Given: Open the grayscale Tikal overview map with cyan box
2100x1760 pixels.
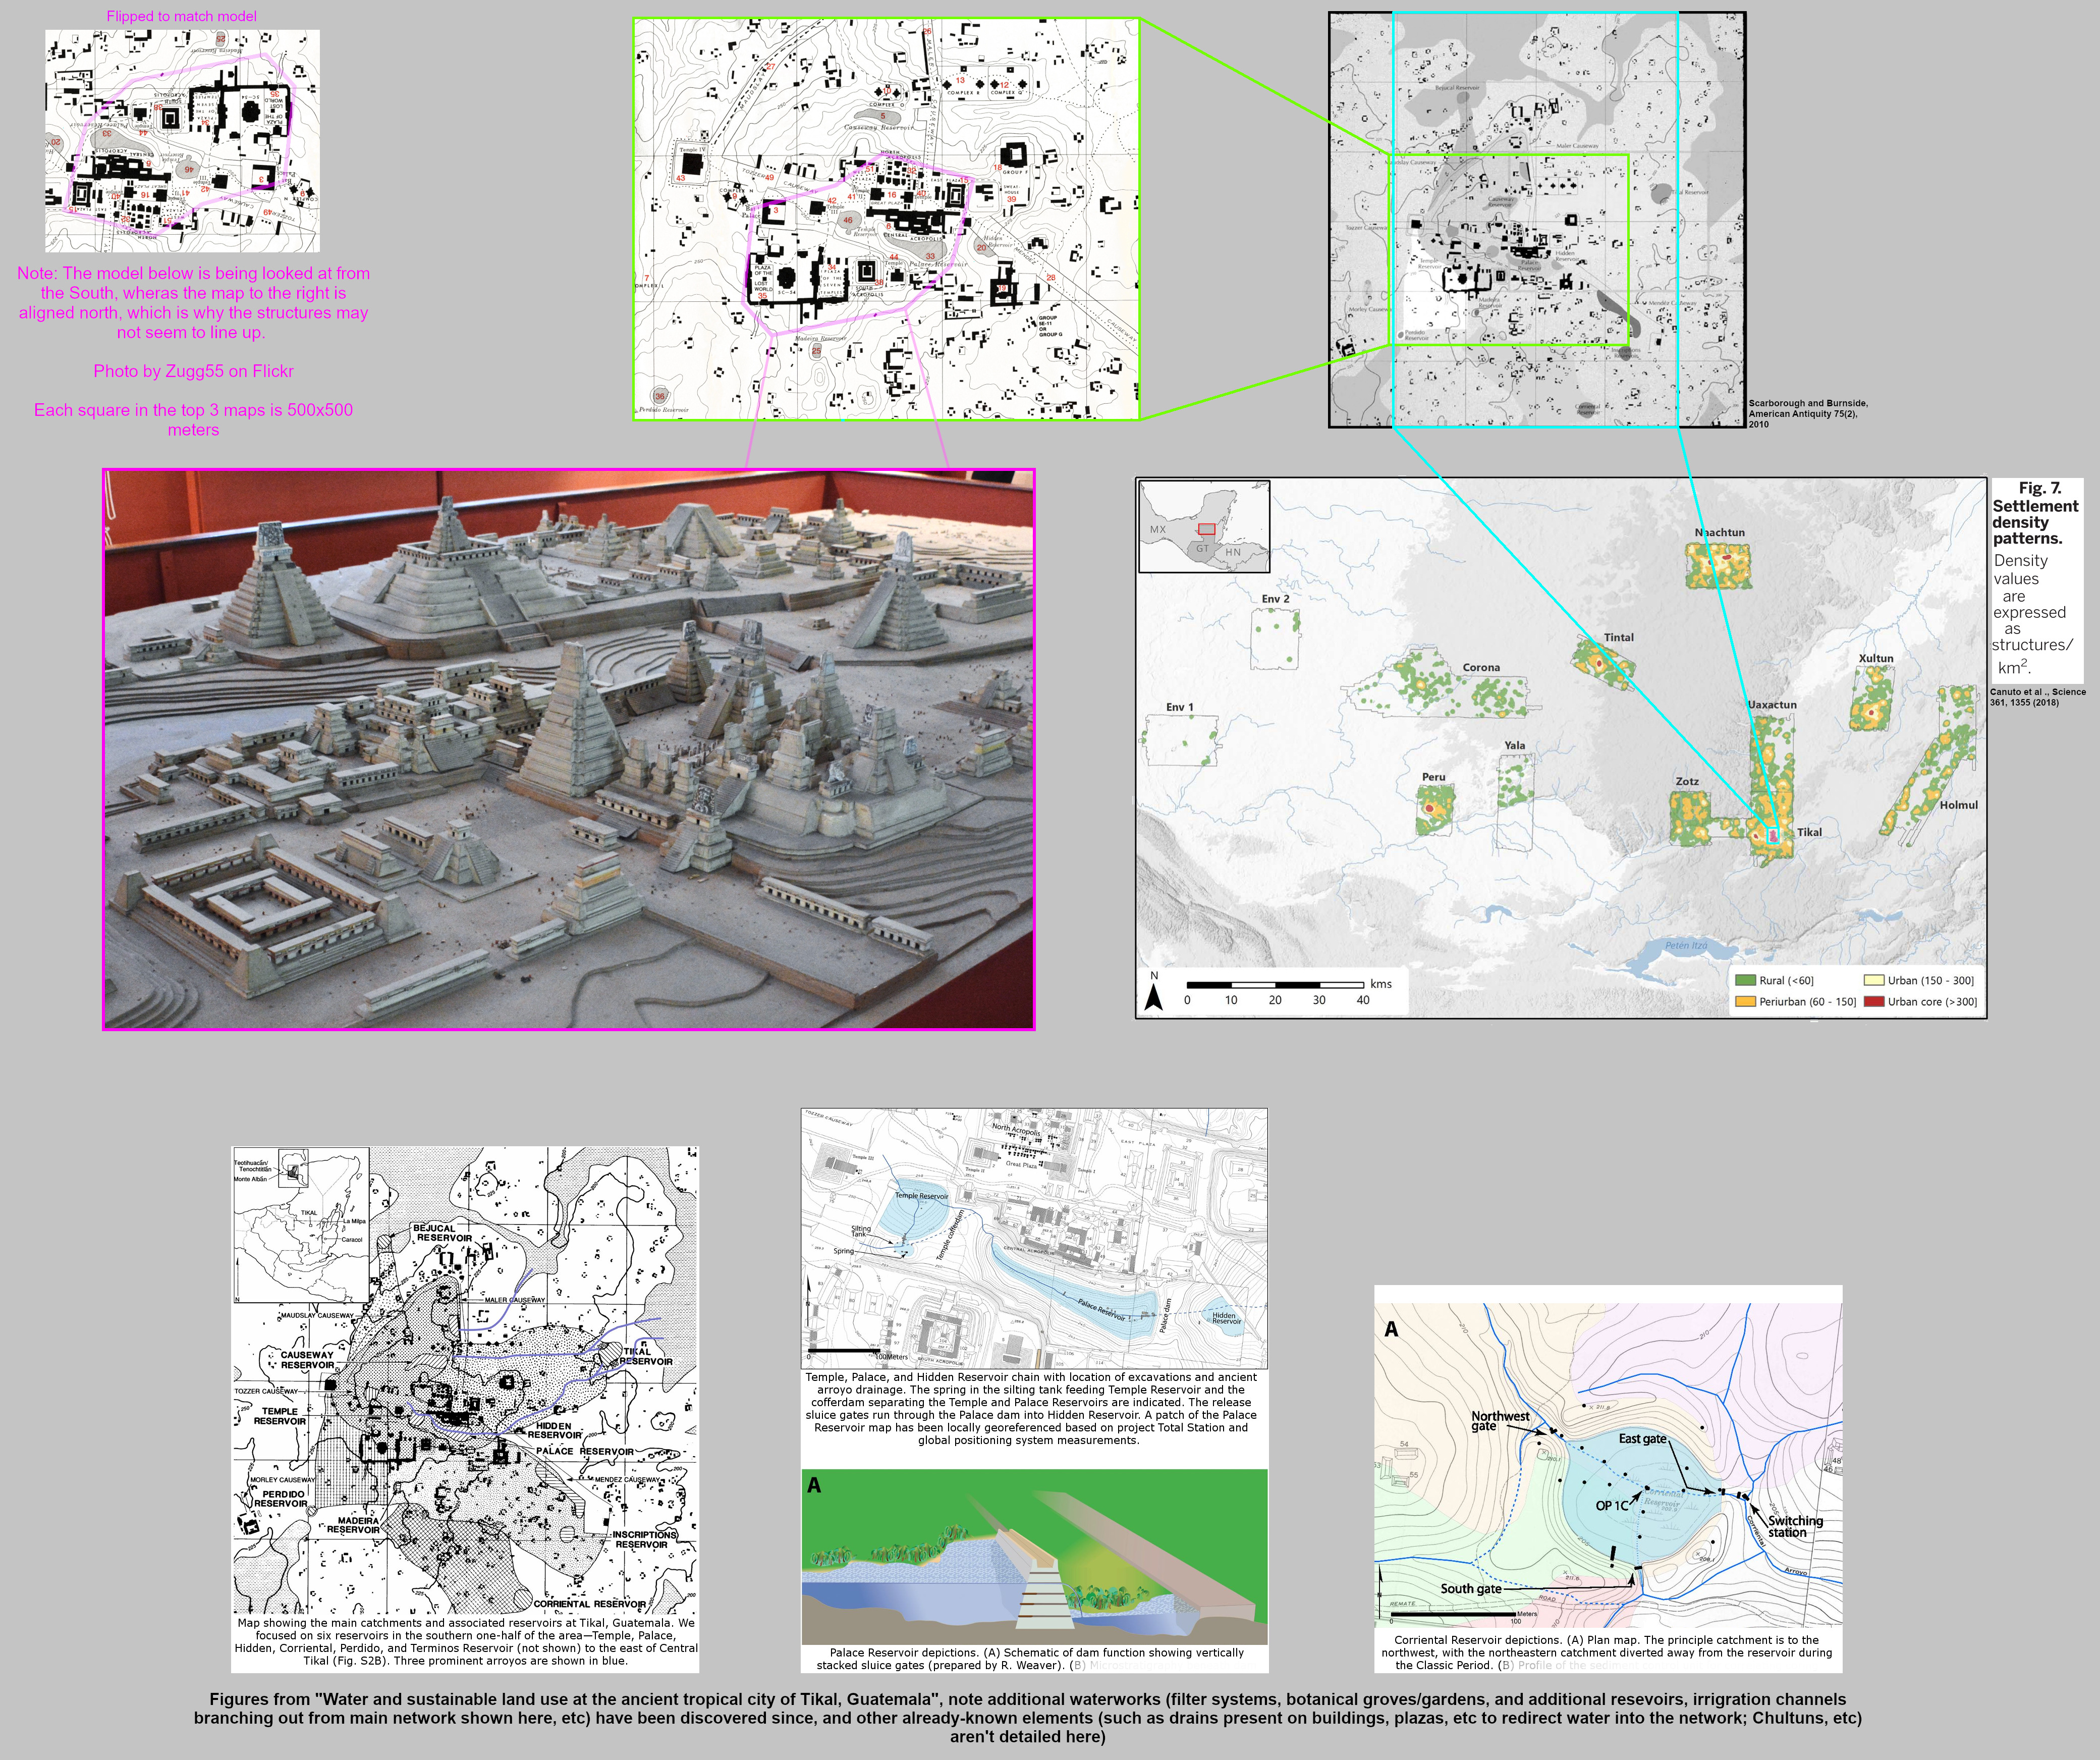Looking at the screenshot, I should tap(1537, 220).
